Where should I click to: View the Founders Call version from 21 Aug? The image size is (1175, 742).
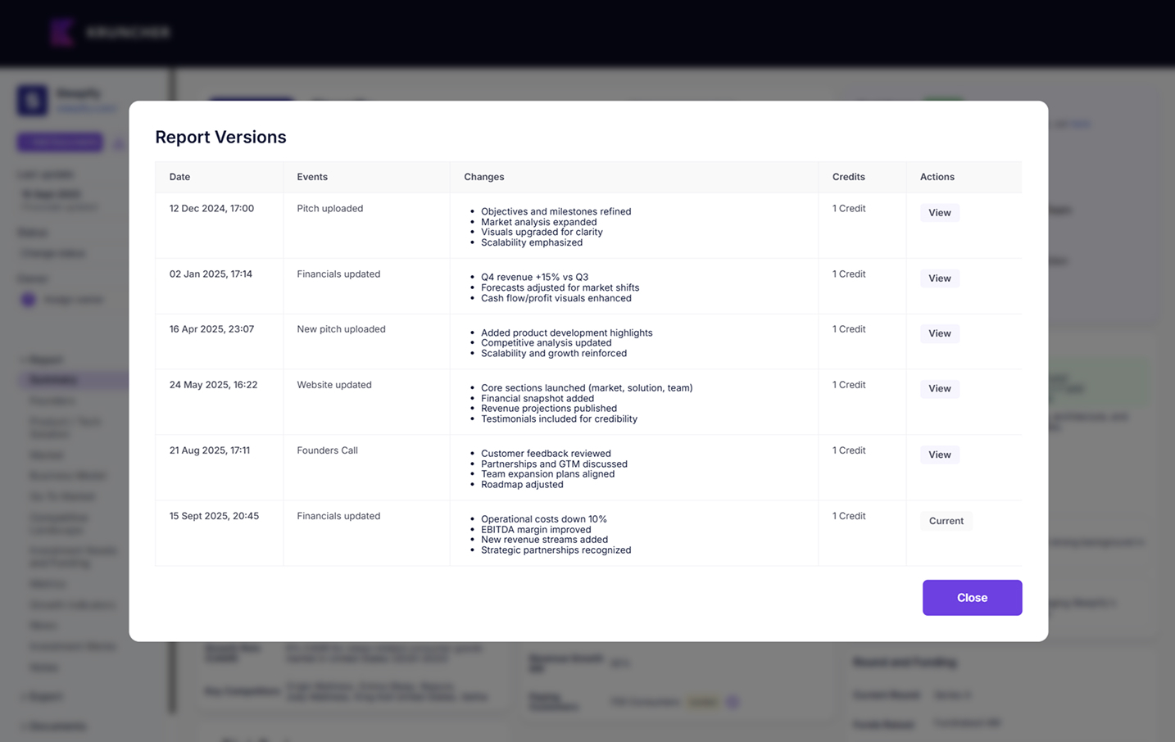tap(938, 455)
